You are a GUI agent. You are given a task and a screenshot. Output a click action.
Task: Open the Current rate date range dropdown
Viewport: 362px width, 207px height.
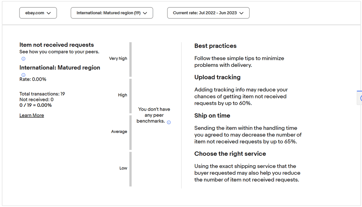(x=208, y=13)
